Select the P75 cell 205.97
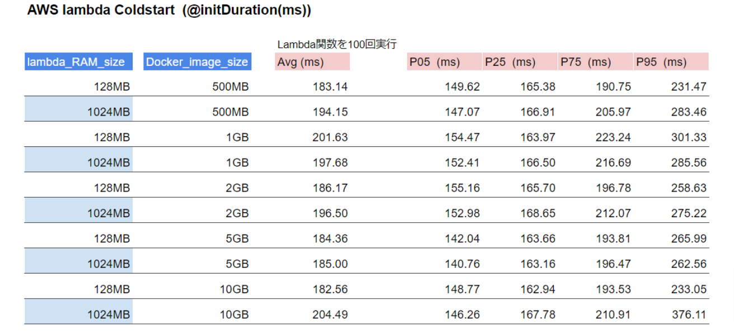This screenshot has height=335, width=734. (x=613, y=112)
